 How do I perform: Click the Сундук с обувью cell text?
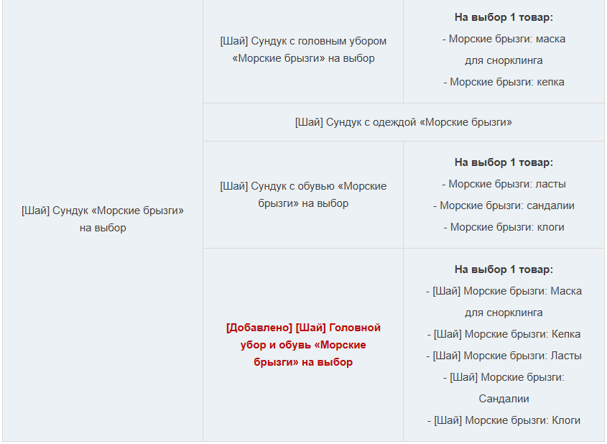(x=303, y=195)
